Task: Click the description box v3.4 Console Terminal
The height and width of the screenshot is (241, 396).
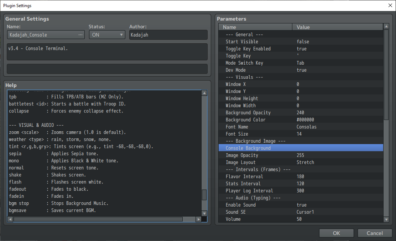Action: pyautogui.click(x=107, y=51)
